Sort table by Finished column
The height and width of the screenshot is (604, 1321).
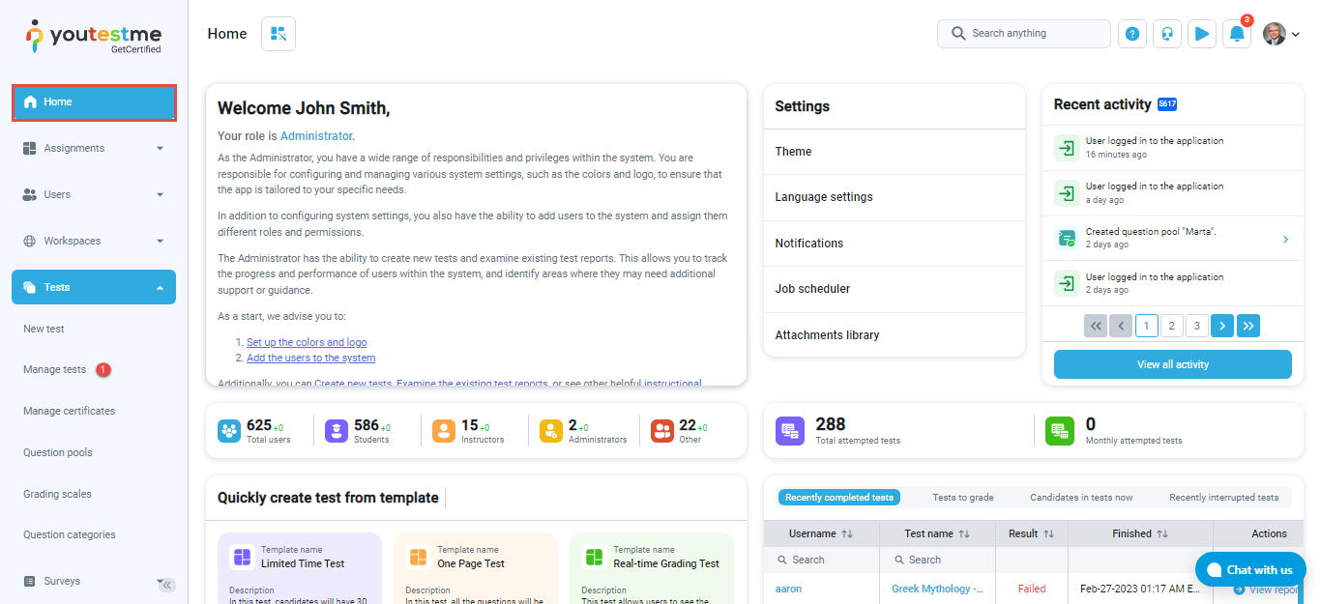[1162, 533]
